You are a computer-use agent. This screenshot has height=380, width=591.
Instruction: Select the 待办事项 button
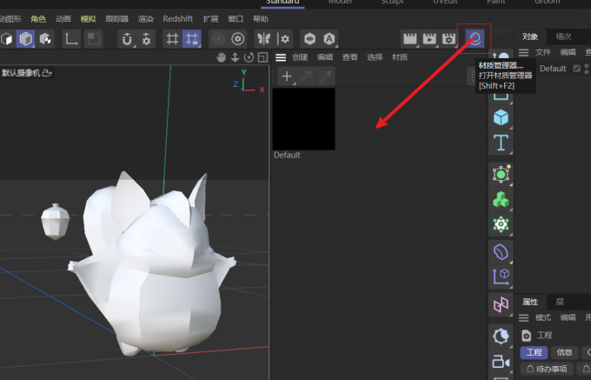pyautogui.click(x=547, y=369)
